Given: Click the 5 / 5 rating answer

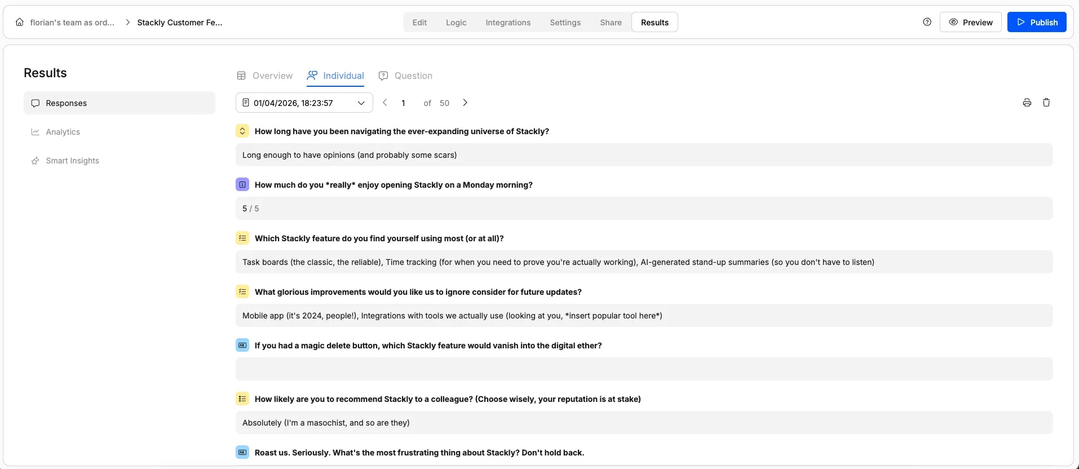Looking at the screenshot, I should (x=644, y=208).
